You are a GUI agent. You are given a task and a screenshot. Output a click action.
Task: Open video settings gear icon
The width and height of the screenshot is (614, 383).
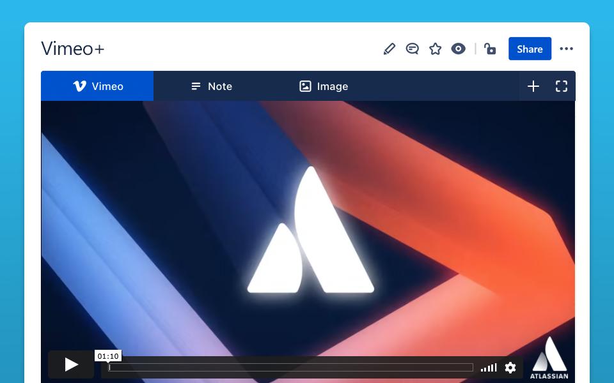tap(510, 368)
